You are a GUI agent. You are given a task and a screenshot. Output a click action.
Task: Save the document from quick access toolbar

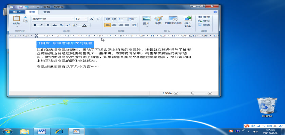click(21, 7)
